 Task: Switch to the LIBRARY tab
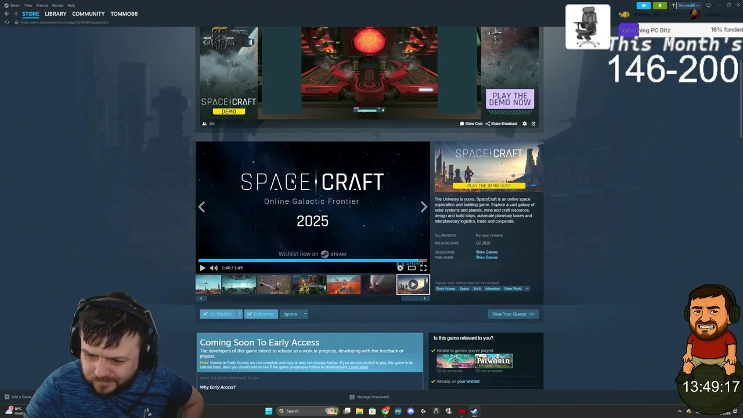[56, 13]
